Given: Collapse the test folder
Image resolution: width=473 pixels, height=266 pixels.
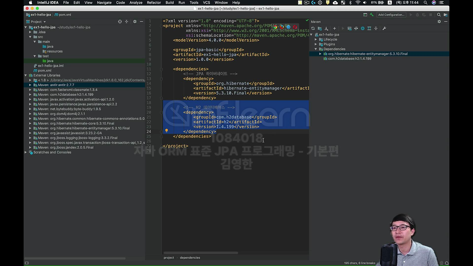Looking at the screenshot, I should (x=35, y=56).
